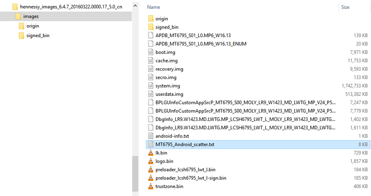Click the recovery.img disc image icon

click(x=151, y=69)
